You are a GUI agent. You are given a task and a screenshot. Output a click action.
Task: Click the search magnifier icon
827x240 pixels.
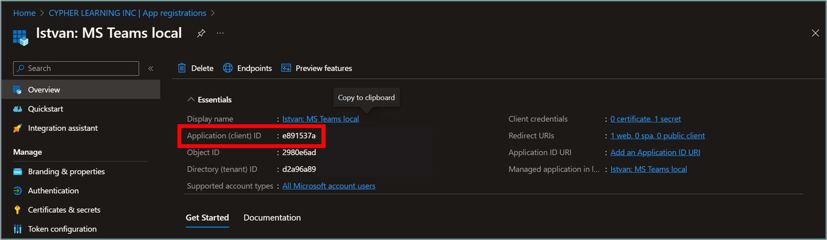(x=21, y=68)
